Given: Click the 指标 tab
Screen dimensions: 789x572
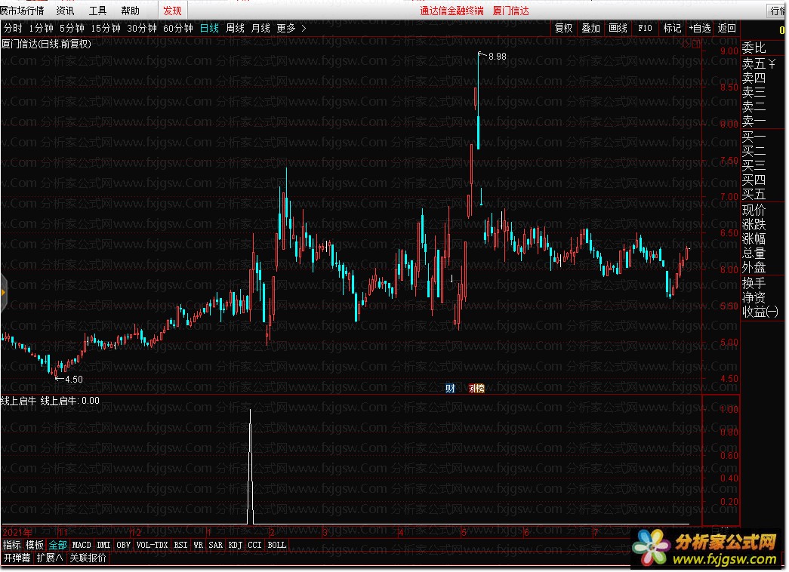Looking at the screenshot, I should click(12, 545).
